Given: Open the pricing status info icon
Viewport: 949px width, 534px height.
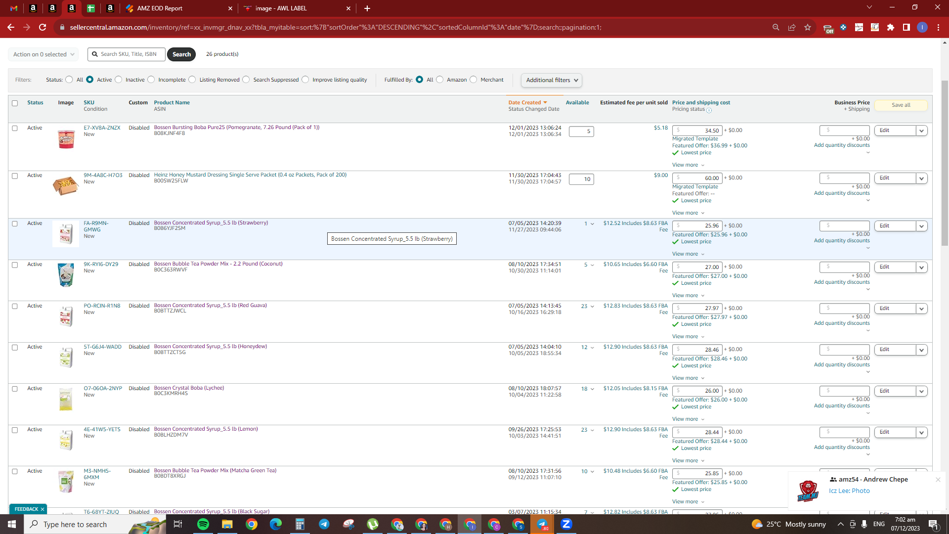Looking at the screenshot, I should click(709, 110).
